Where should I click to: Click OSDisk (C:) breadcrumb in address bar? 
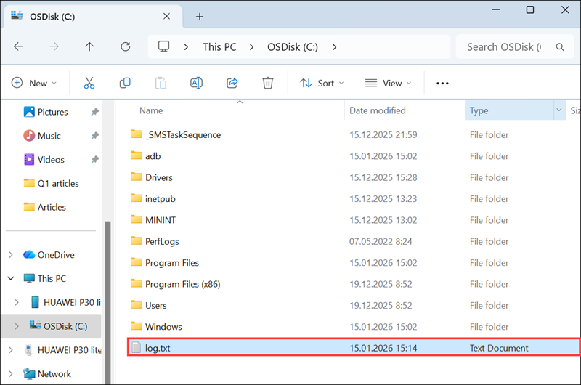point(293,47)
